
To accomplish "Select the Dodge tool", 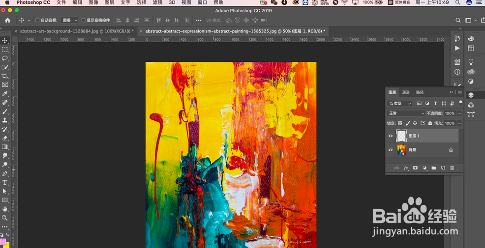I will (4, 165).
